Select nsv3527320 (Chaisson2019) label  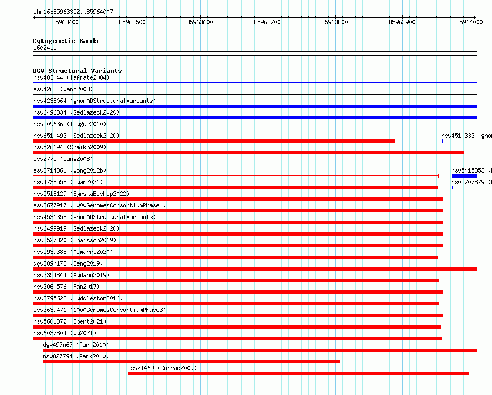click(x=75, y=240)
